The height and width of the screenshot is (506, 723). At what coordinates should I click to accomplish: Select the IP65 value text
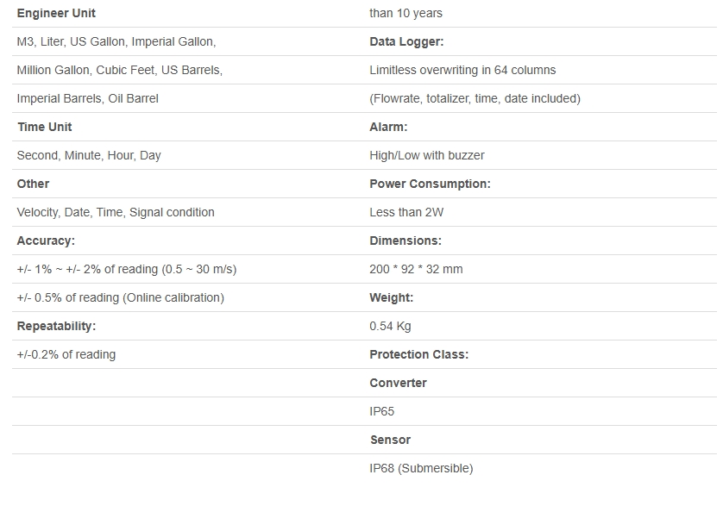[381, 411]
